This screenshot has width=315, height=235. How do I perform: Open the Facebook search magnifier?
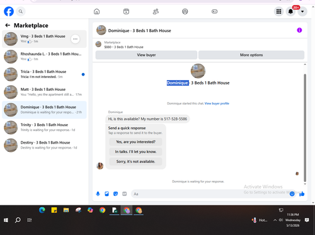(21, 11)
